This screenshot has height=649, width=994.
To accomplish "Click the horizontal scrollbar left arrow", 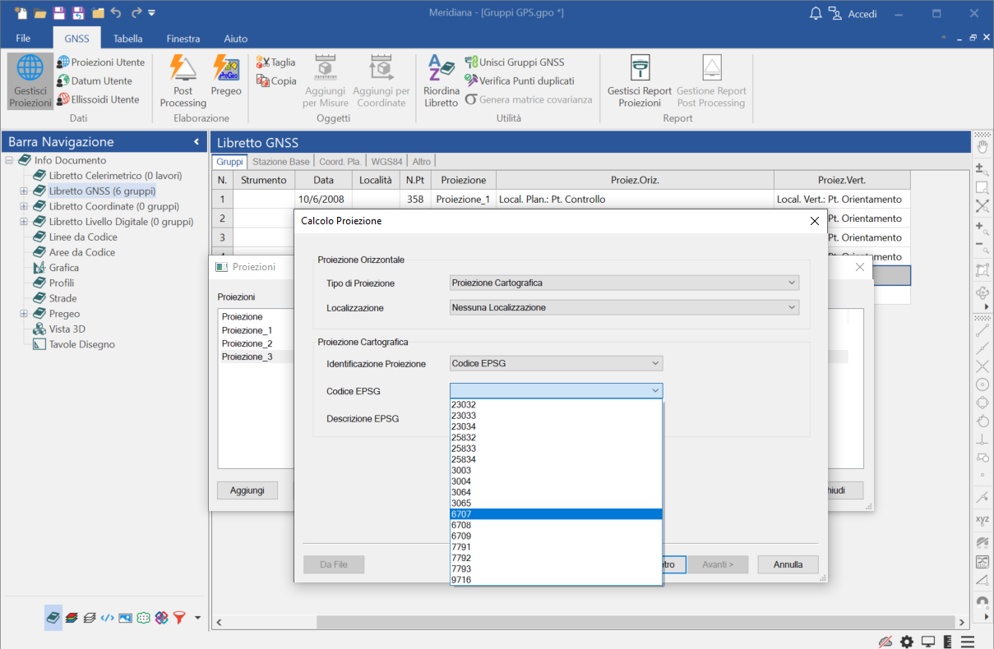I will (219, 623).
